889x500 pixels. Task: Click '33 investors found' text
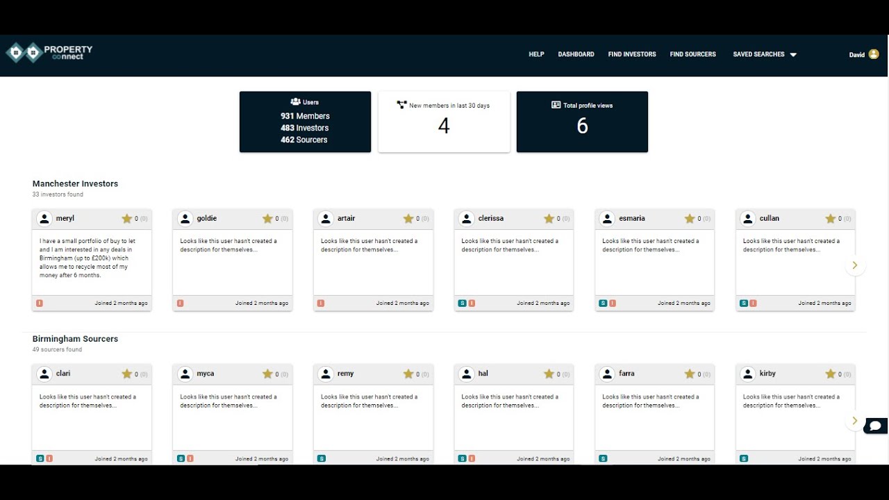(58, 194)
